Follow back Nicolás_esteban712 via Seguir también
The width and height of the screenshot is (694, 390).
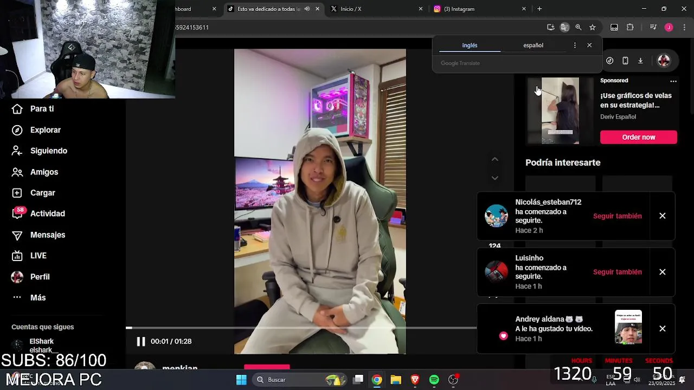617,216
